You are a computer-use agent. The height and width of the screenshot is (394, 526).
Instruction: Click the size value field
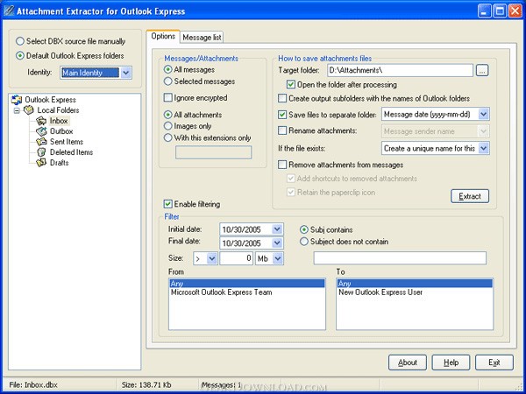point(236,258)
